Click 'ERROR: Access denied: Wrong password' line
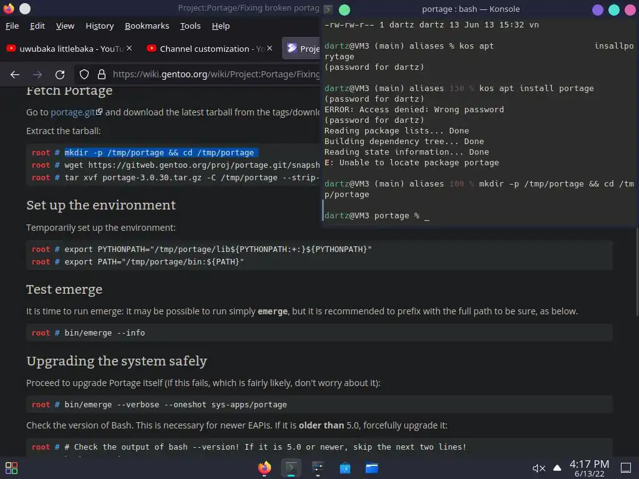Image resolution: width=639 pixels, height=479 pixels. (x=414, y=110)
